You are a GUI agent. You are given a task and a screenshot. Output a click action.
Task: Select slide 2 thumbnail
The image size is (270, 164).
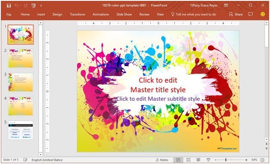21,58
